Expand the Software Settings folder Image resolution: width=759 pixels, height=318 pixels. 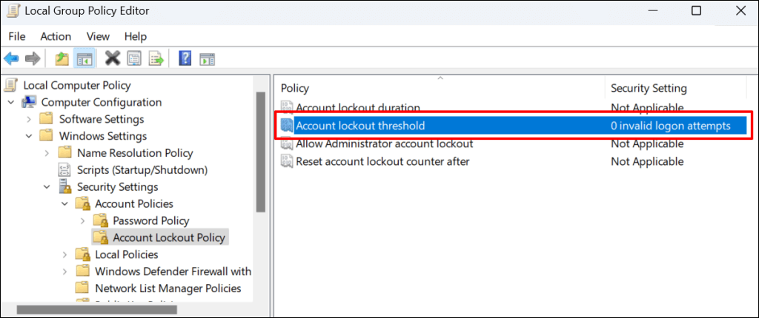(x=29, y=119)
